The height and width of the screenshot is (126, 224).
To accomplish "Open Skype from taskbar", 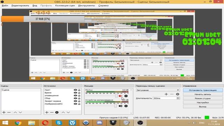I will click(59, 123).
